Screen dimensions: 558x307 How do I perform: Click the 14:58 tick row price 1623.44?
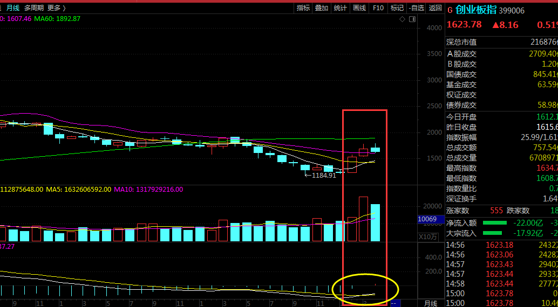(499, 283)
